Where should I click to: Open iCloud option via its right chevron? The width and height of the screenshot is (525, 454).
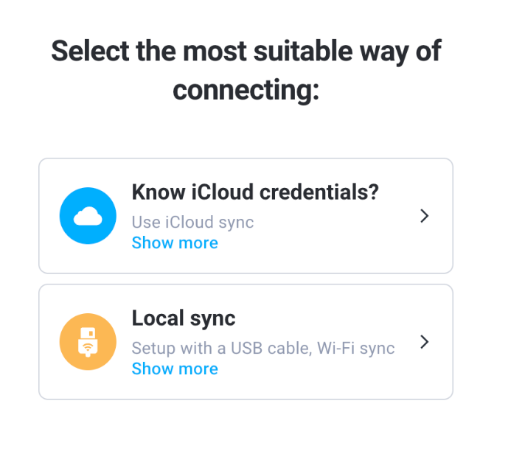(x=424, y=216)
